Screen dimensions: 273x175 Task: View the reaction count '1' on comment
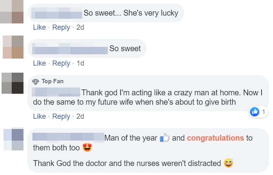coord(264,112)
